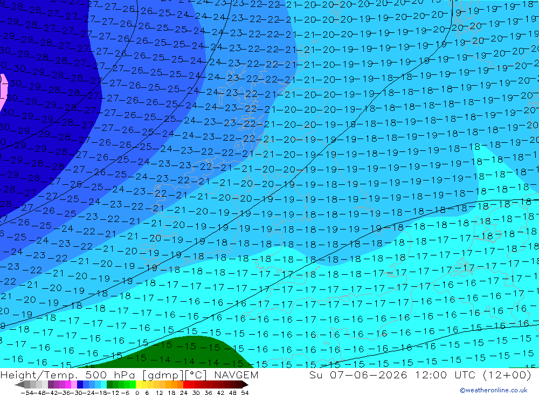
Task: Click the 54 label at the scale's right end
Action: (x=245, y=393)
